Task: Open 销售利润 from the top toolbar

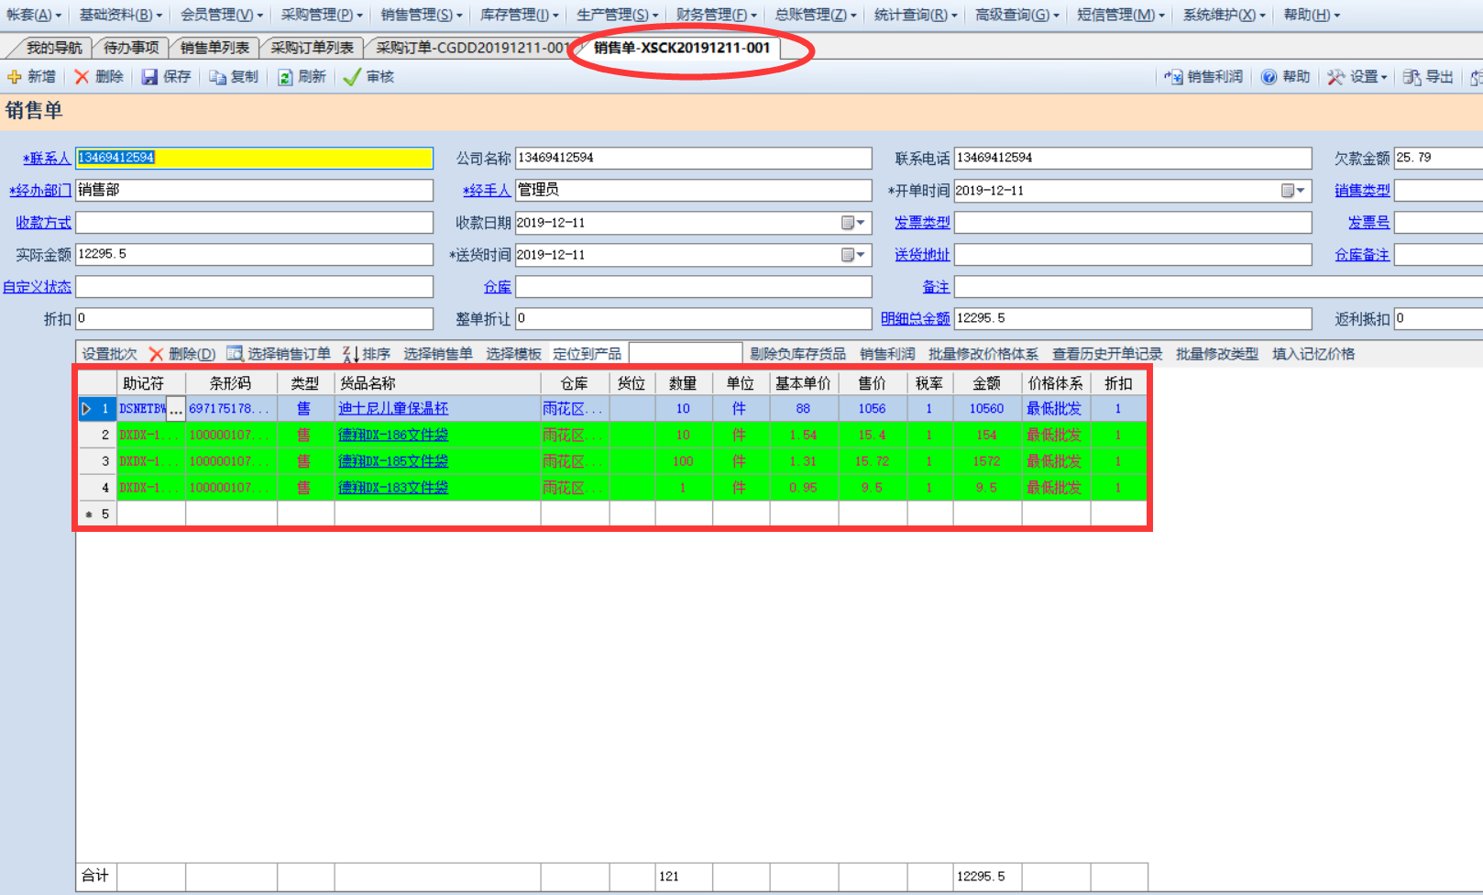Action: pyautogui.click(x=1203, y=77)
